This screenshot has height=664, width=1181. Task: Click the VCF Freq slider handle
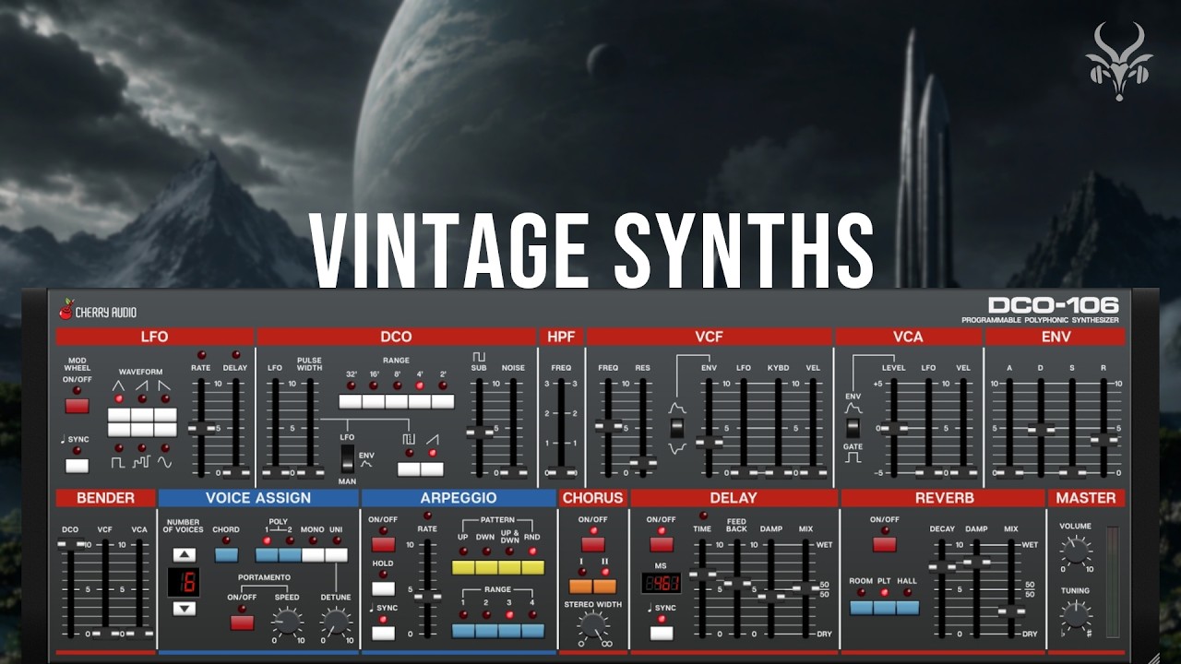pyautogui.click(x=608, y=426)
